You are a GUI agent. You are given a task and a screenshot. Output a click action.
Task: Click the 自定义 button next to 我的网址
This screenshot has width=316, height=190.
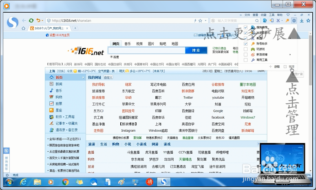point(108,77)
